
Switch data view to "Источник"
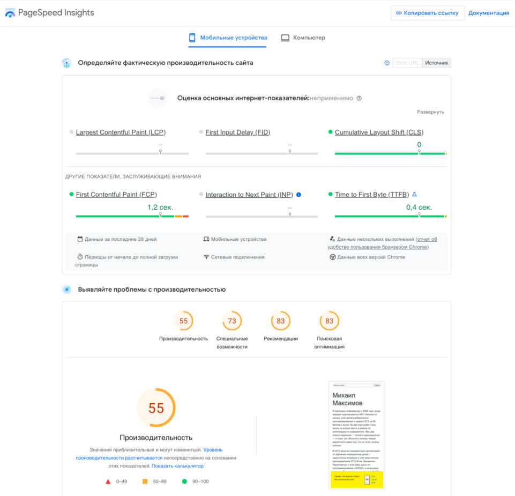(436, 63)
